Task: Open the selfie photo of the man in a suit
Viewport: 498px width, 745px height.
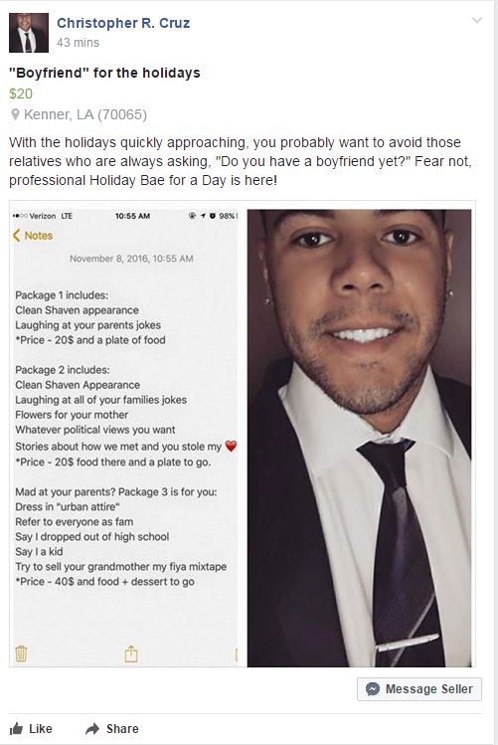Action: click(360, 438)
